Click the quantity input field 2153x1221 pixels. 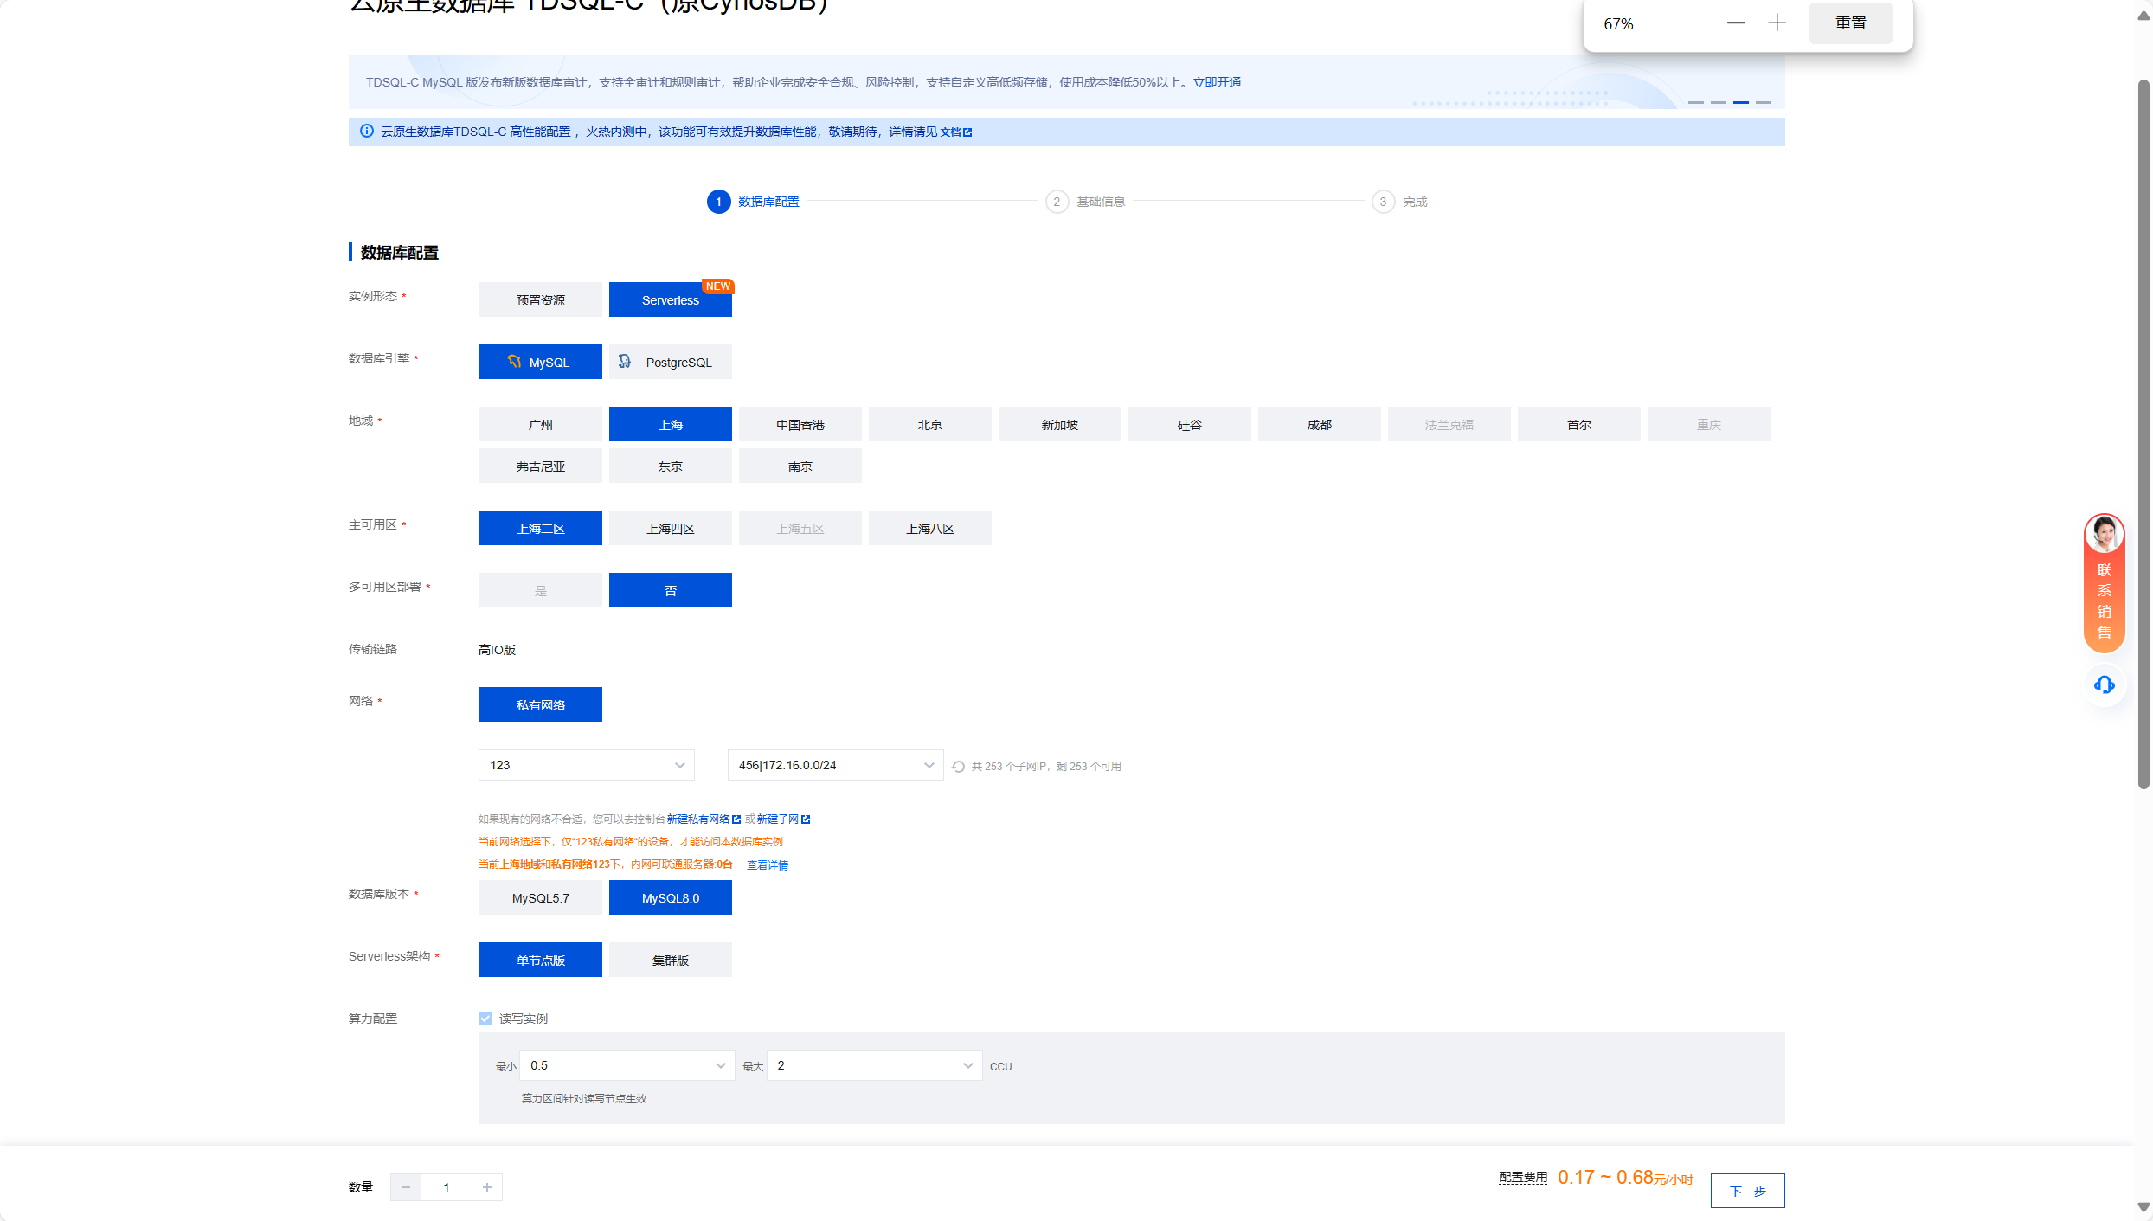[x=447, y=1187]
